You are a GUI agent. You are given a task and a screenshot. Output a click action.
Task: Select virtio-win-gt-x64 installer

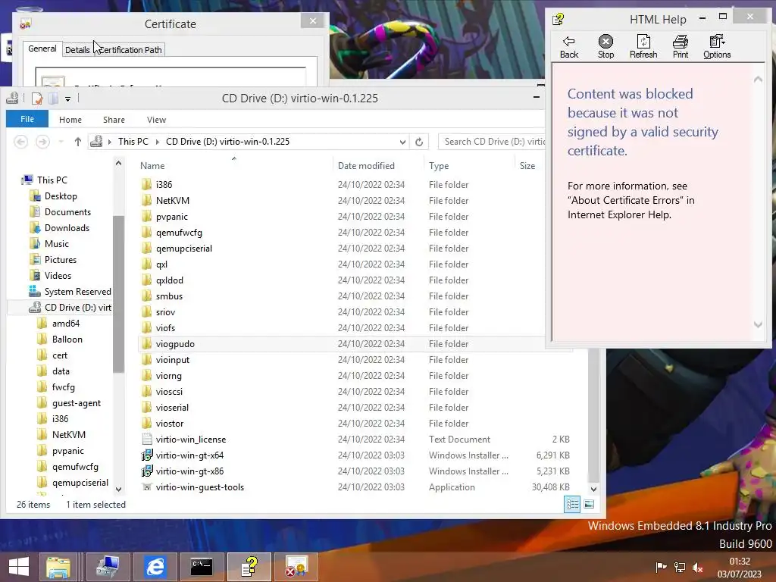189,455
